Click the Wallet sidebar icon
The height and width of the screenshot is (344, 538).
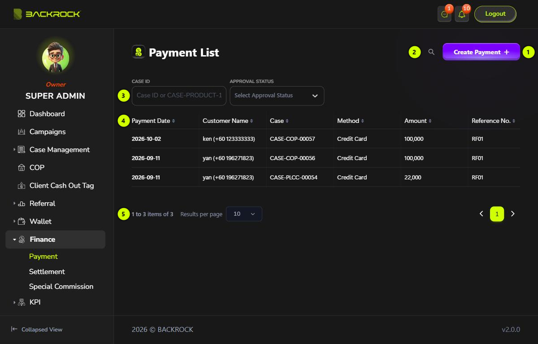tap(22, 222)
